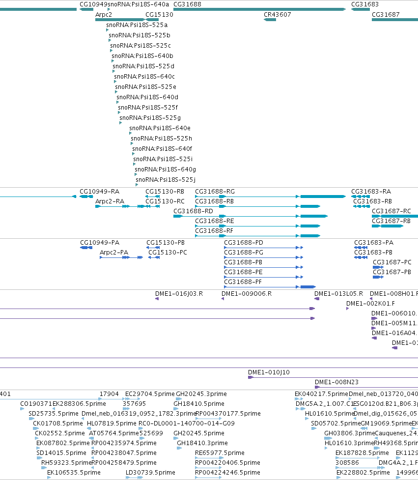Click the HL07819.5prime EST label
This screenshot has height=480, width=418.
111,424
